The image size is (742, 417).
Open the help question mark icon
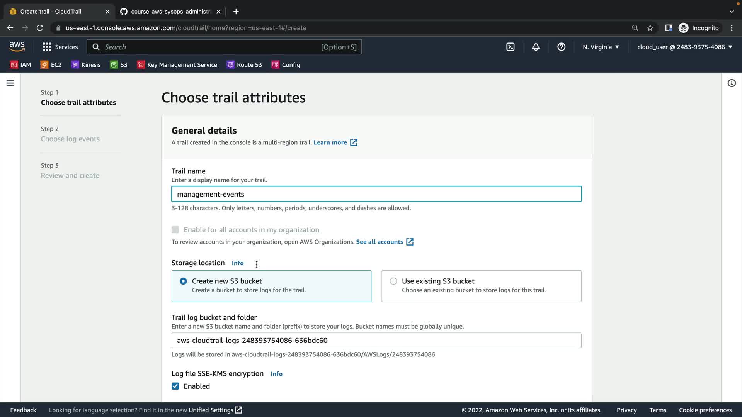[561, 47]
